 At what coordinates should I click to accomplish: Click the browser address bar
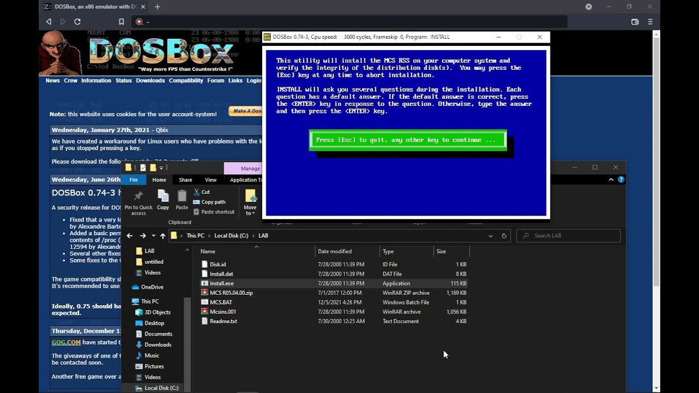pyautogui.click(x=349, y=22)
